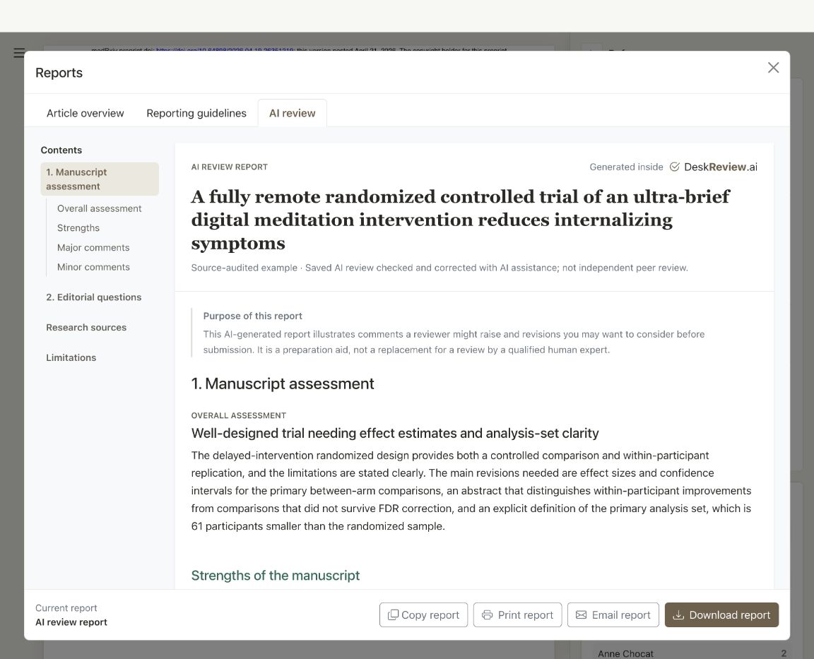Download the AI review report
The height and width of the screenshot is (659, 814).
coord(721,615)
